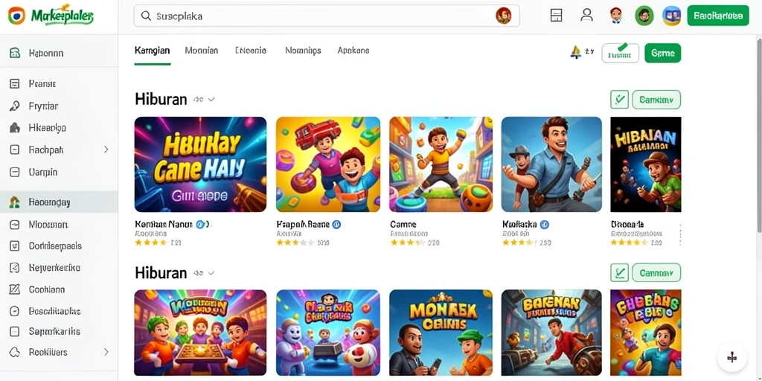Click the layout panel icon in header
762x381 pixels.
pos(556,15)
